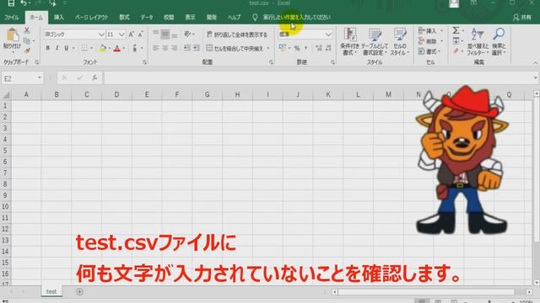Open the font name dropdown
The image size is (540, 303).
101,35
